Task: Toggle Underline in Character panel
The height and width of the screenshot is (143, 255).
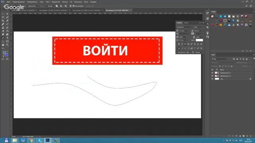Action: point(198,44)
